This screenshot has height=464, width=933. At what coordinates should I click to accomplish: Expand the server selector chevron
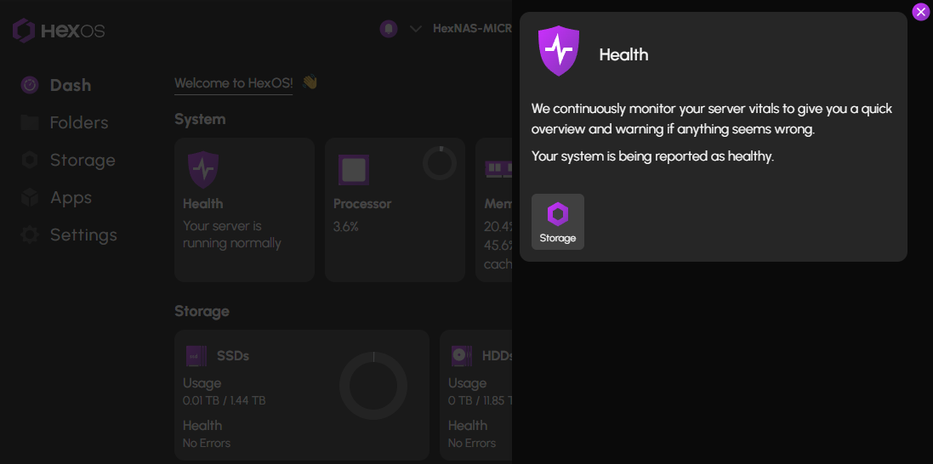[x=416, y=29]
